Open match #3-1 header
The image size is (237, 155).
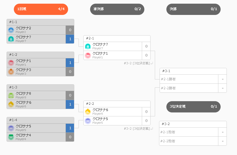193,71
